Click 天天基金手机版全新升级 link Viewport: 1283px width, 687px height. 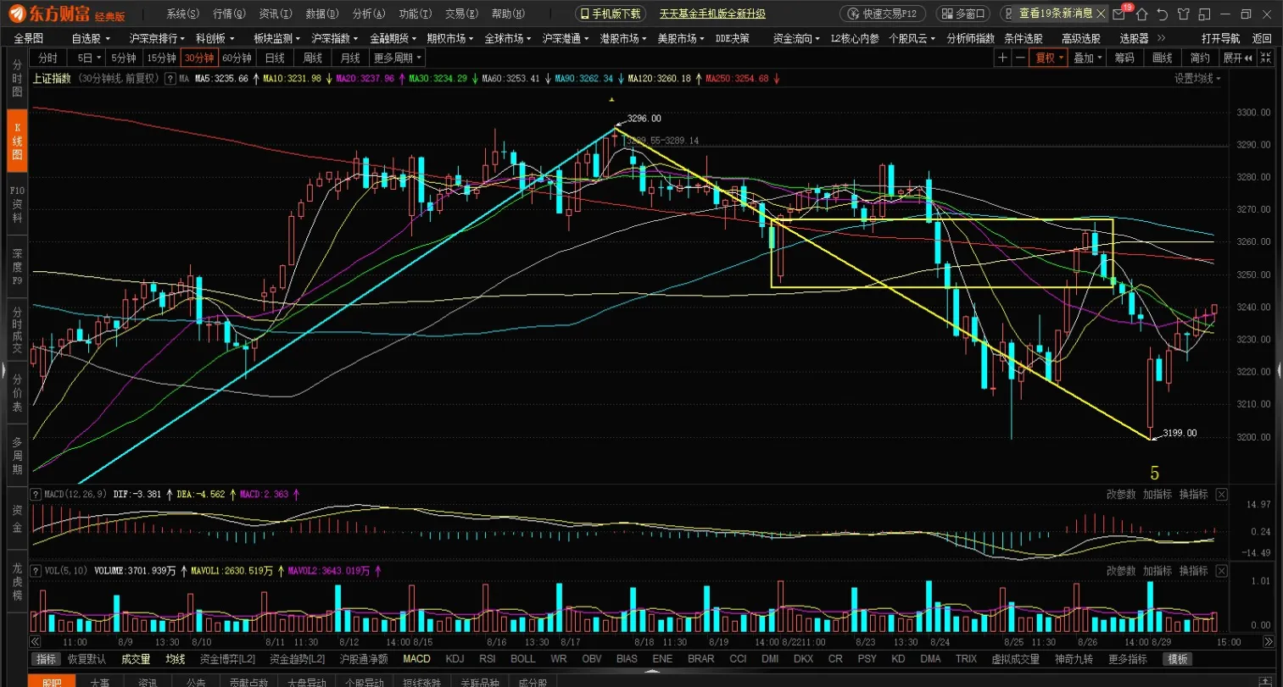pos(712,14)
